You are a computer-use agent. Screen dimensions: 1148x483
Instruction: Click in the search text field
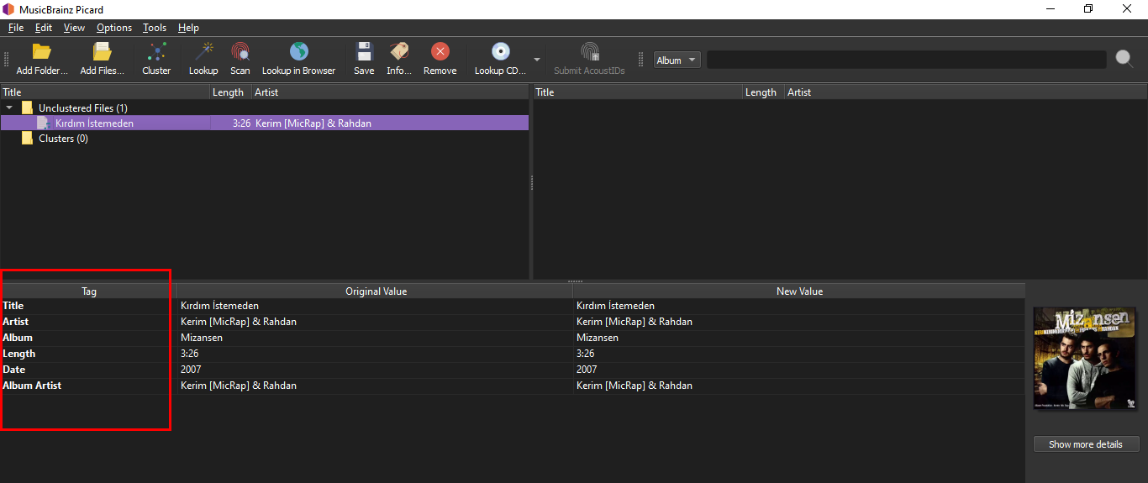906,60
